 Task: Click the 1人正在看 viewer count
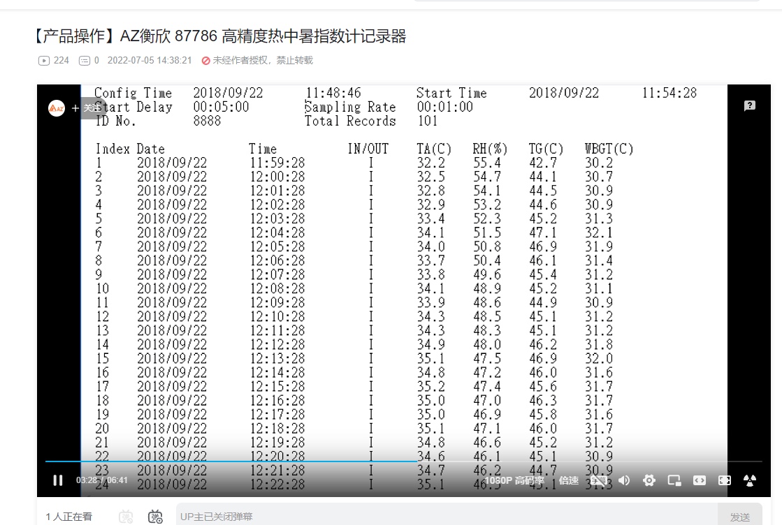tap(68, 517)
